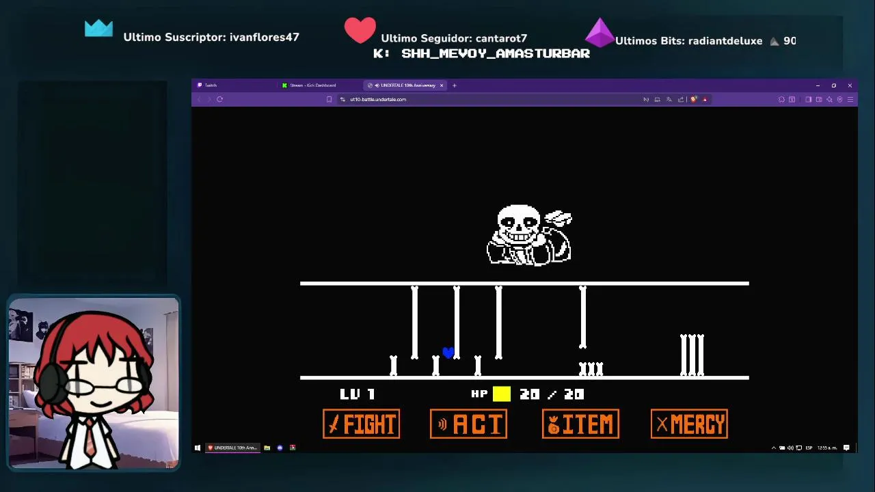Click the Ultimo Seguidor: cantarot7 label
Screen dimensions: 875x492
click(x=454, y=38)
